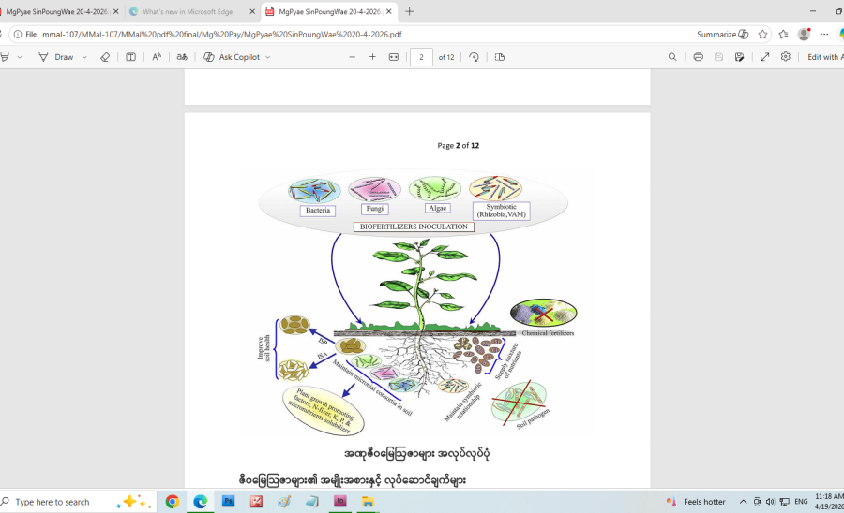
Task: Expand the Ask Copilot dropdown arrow
Action: (268, 57)
